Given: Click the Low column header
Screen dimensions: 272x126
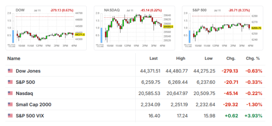Looking at the screenshot, I should tap(209, 58).
